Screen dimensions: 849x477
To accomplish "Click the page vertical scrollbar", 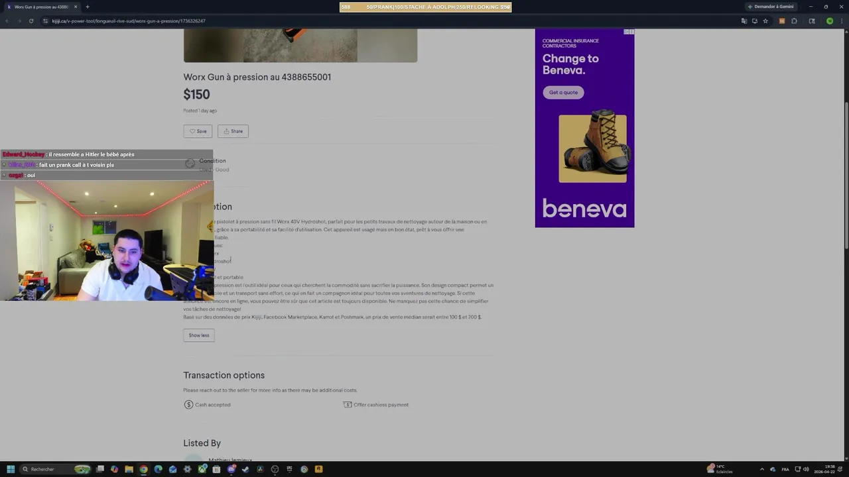I will click(846, 176).
